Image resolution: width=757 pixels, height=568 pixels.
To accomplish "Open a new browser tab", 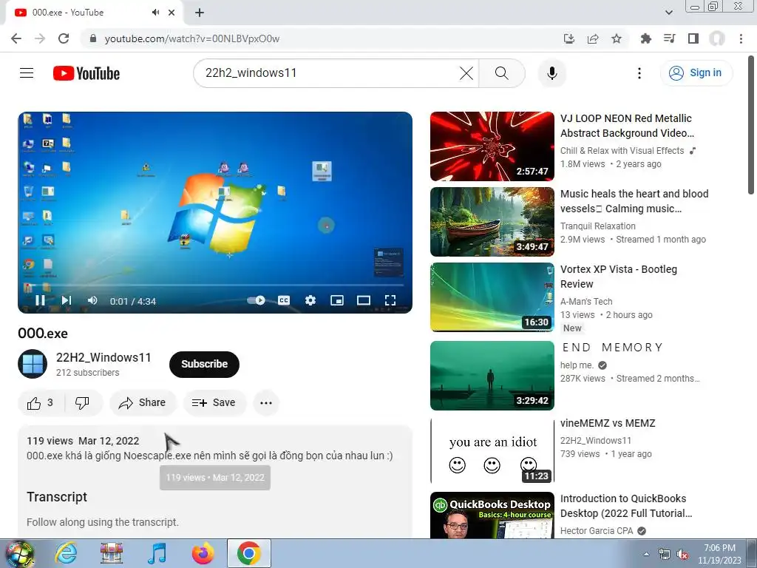I will click(x=200, y=13).
